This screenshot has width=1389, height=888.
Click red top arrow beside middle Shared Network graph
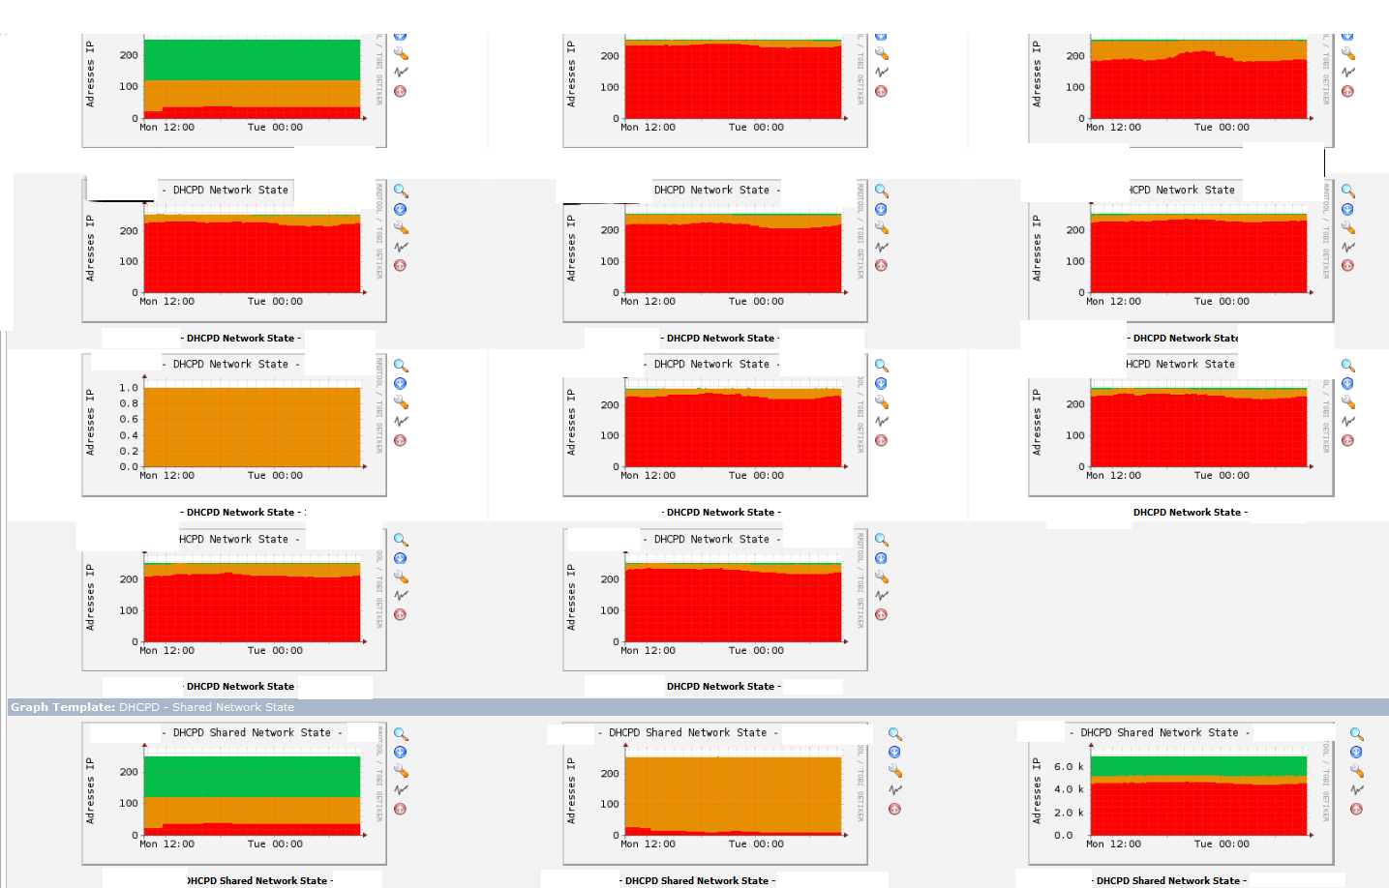pos(895,809)
